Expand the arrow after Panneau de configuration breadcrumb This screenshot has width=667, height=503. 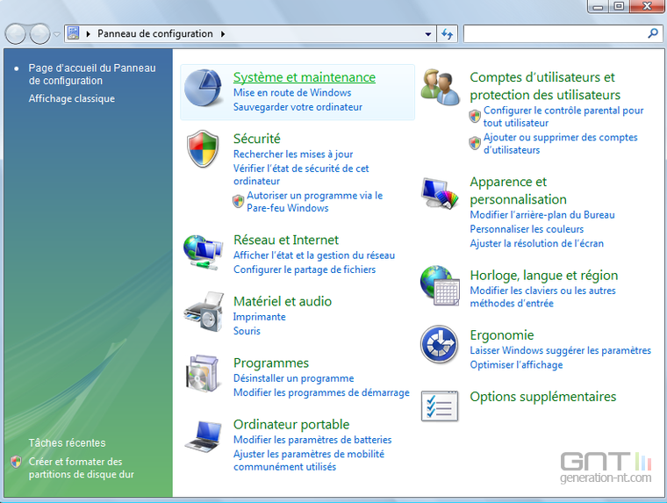pos(223,34)
